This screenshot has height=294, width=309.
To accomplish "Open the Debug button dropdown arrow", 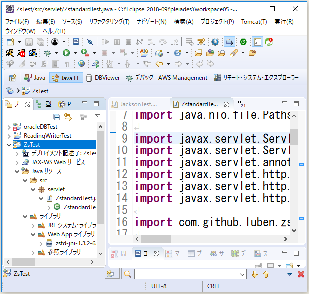I will tap(56, 53).
